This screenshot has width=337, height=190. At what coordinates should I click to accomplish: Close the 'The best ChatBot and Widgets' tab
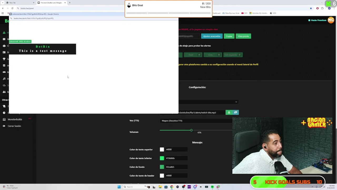click(x=65, y=3)
